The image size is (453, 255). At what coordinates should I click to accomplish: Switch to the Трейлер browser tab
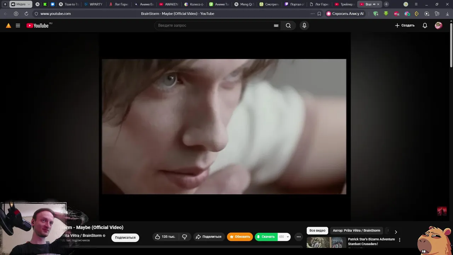coord(345,4)
